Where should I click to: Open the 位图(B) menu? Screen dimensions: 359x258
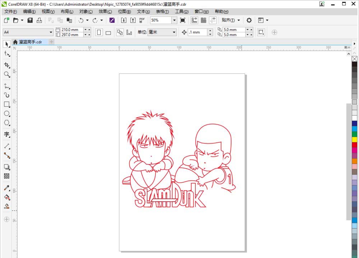(x=124, y=11)
